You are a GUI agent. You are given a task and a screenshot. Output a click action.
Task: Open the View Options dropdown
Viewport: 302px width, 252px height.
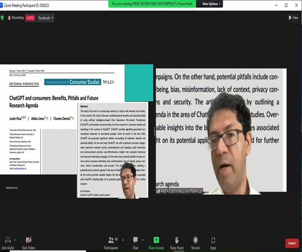coord(211,4)
